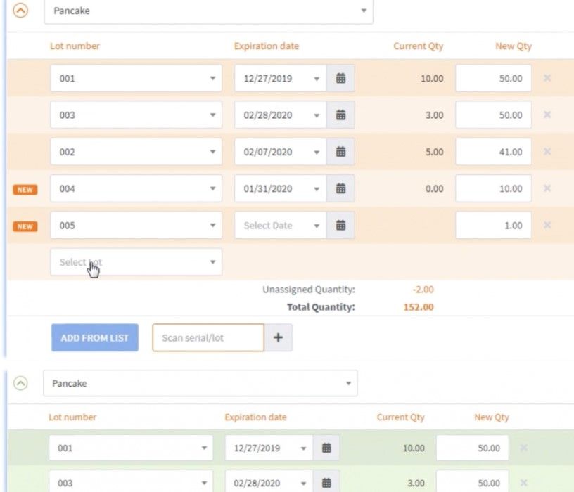Open expiration dropdown 12/27/2019 in orange section
Screen dimensions: 574x492
(281, 78)
